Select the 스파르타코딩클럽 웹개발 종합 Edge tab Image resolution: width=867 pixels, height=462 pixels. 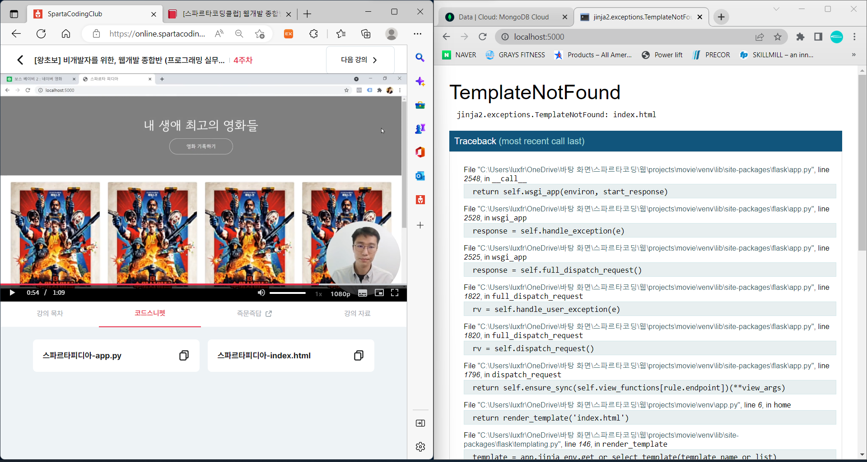(x=229, y=14)
